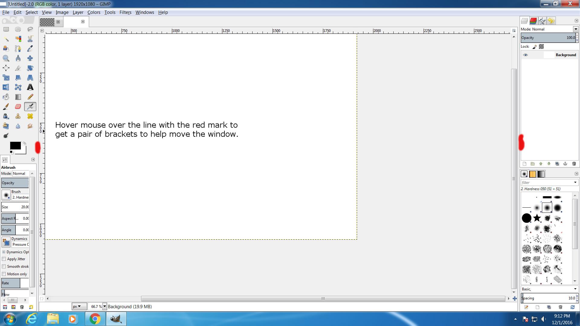Viewport: 580px width, 326px height.
Task: Click the delete layer trash icon
Action: point(574,164)
